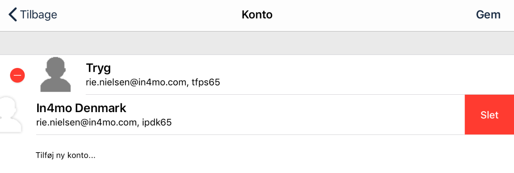The width and height of the screenshot is (514, 173).
Task: Tap the red minus icon beside Tryg
Action: tap(17, 75)
